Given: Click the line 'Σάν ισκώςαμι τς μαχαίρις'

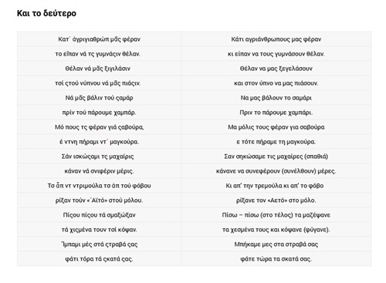Looking at the screenshot, I should click(98, 157).
